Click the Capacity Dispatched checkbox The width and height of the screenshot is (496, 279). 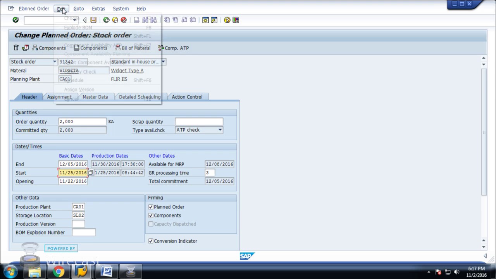[x=151, y=224]
